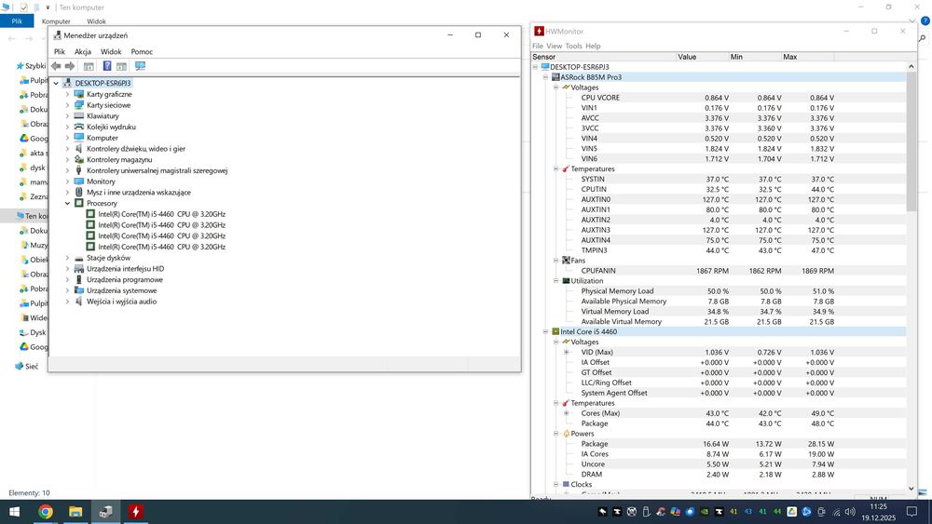Expand the VID (Max) row in HWMonitor
Screen dimensions: 932x524
pos(567,352)
